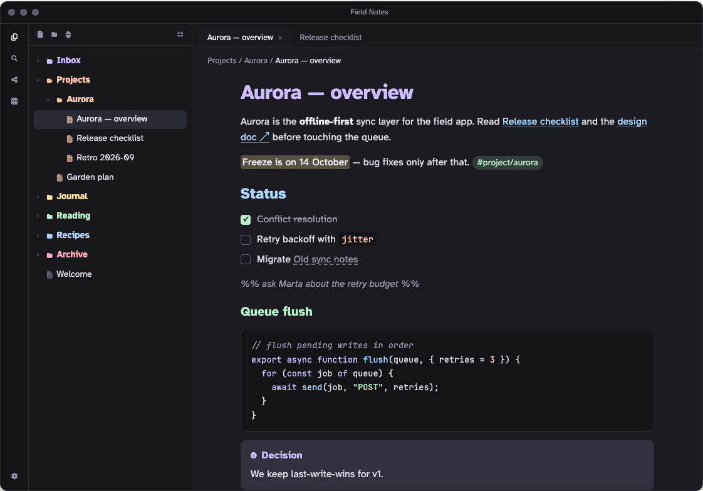Click inside the flush code block
This screenshot has width=703, height=491.
pyautogui.click(x=447, y=380)
